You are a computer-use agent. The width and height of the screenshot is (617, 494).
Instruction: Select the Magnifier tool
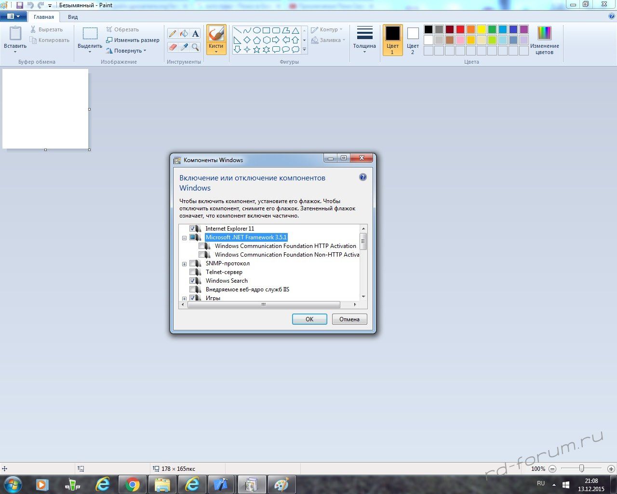click(195, 47)
